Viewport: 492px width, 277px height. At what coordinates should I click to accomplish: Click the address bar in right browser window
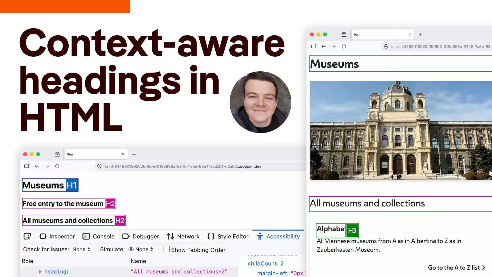click(437, 46)
